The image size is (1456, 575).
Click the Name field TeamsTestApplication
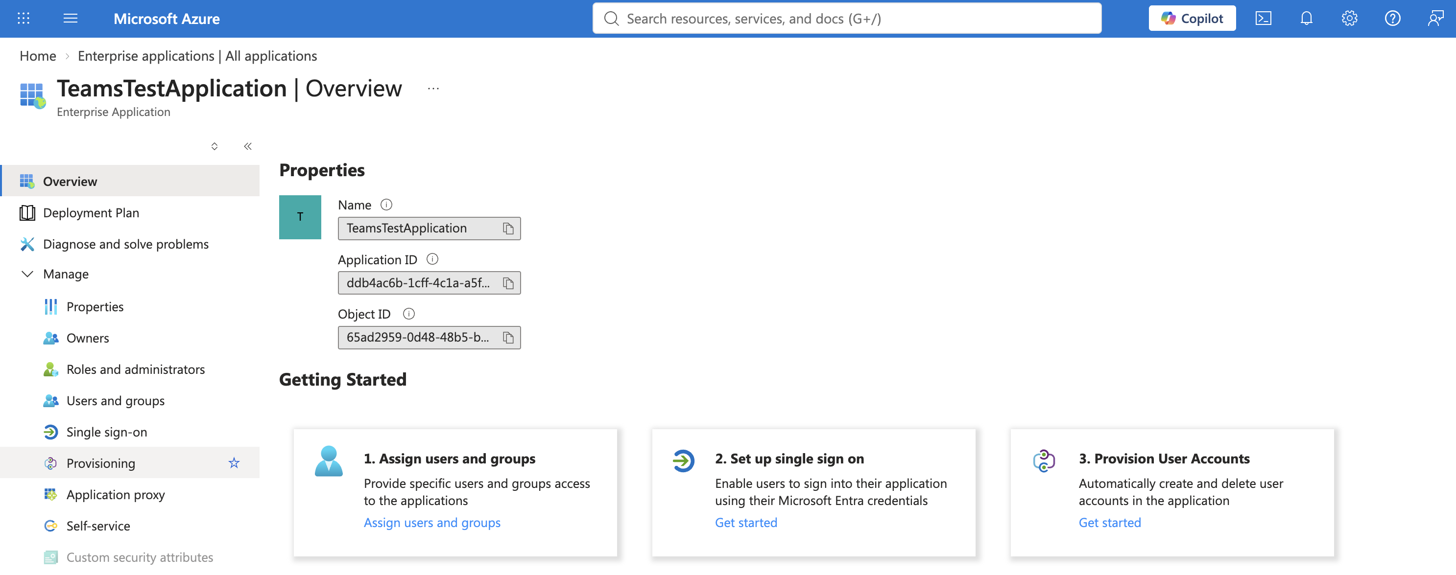click(429, 228)
